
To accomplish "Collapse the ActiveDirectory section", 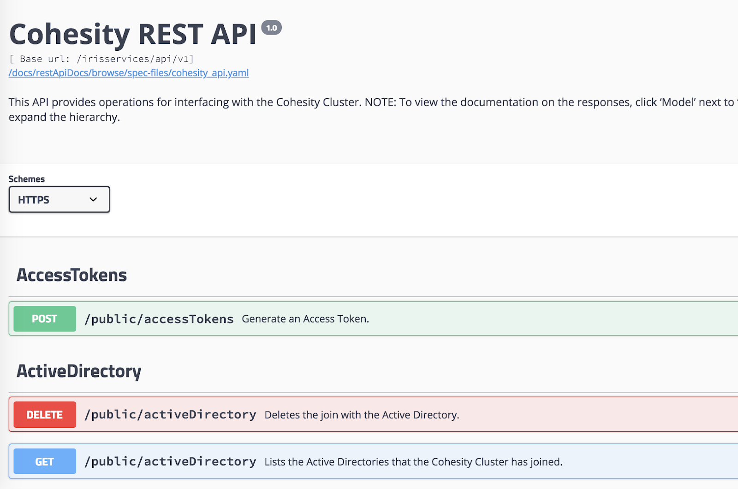I will coord(79,370).
